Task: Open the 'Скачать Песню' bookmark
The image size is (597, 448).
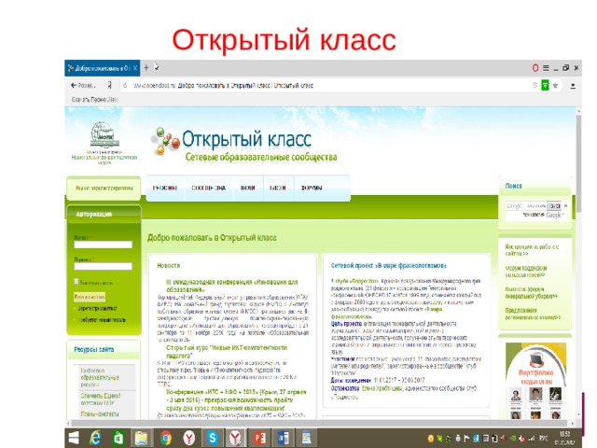Action: coord(95,100)
